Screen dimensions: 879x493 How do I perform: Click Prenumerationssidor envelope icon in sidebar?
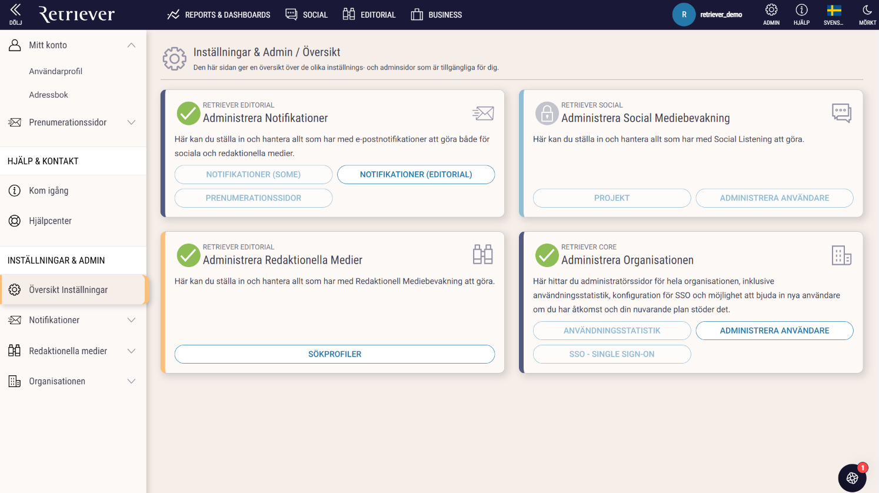point(15,122)
